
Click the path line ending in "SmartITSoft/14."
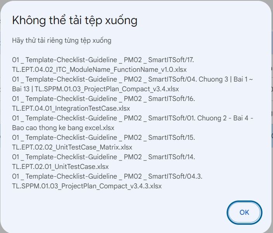tap(103, 157)
